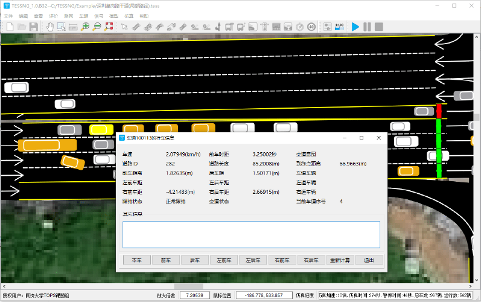Click the 放大倍数 field showing 7.20639
Image resolution: width=481 pixels, height=302 pixels.
point(194,295)
